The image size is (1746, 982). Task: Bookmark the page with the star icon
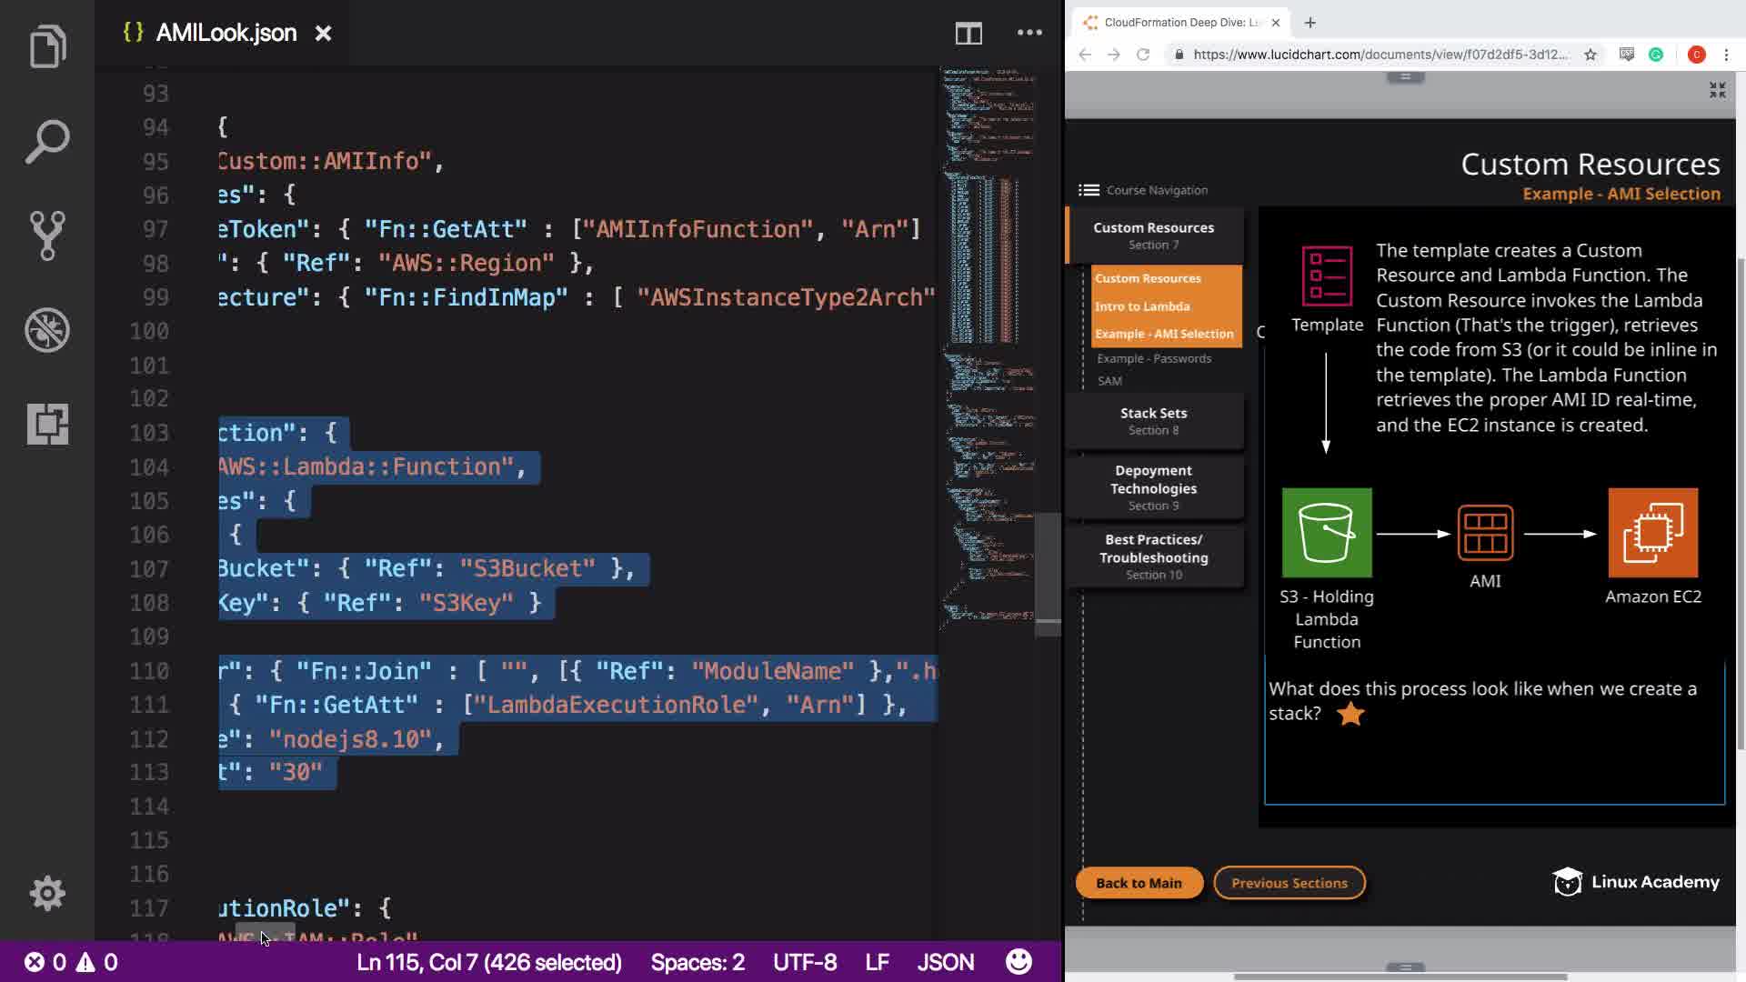[1590, 55]
